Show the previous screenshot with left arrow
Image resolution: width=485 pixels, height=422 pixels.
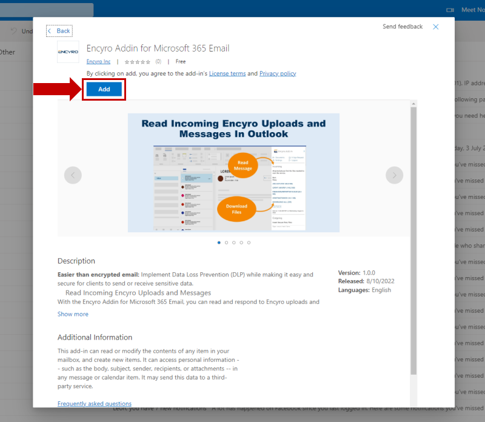[x=73, y=175]
